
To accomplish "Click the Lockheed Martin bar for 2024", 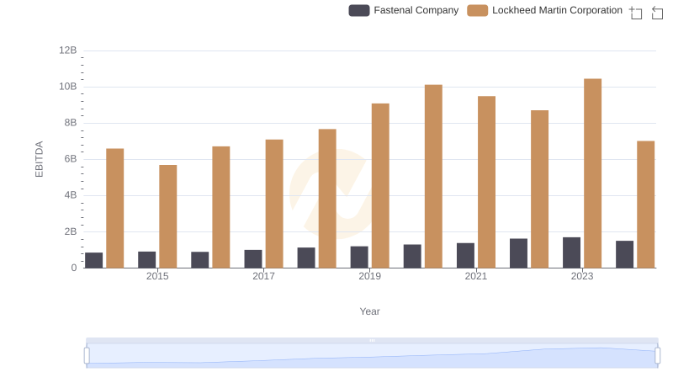I will [646, 205].
